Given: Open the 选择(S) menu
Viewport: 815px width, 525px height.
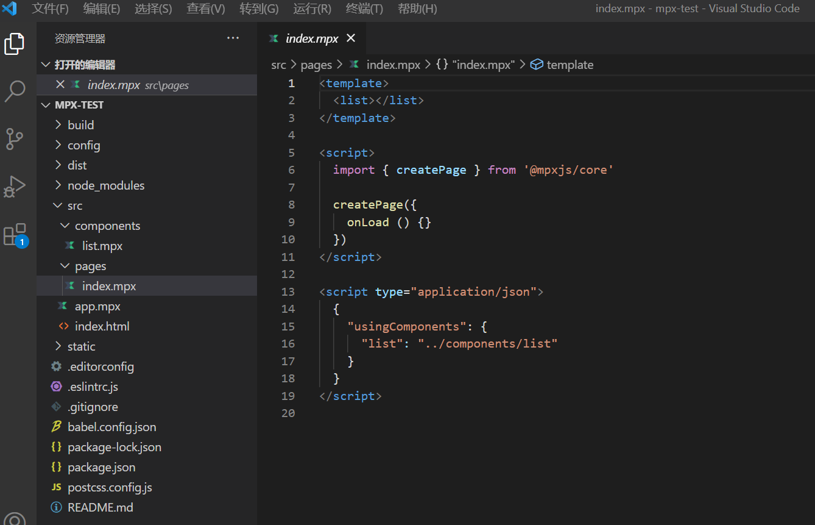Looking at the screenshot, I should (x=153, y=9).
